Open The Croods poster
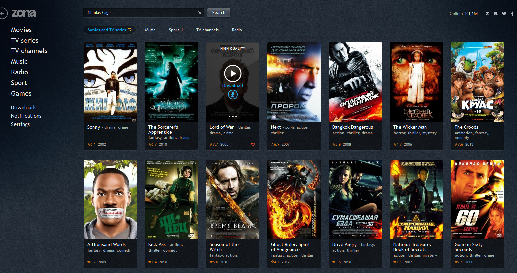Viewport: 517px width, 273px height. pos(478,82)
